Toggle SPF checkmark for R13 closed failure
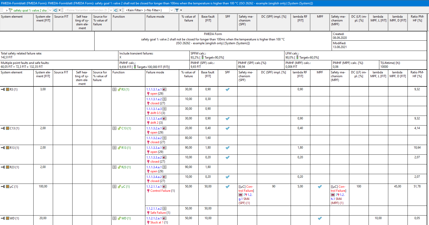The width and height of the screenshot is (429, 225). point(228,157)
